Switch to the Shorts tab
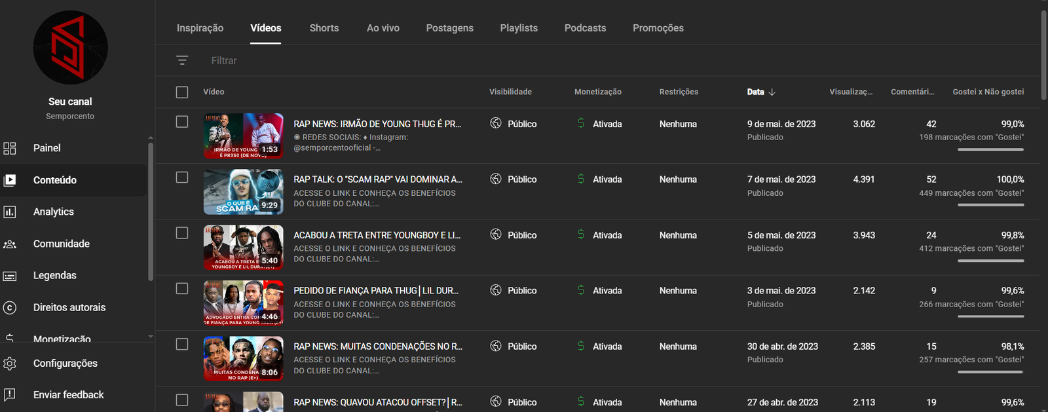Viewport: 1048px width, 412px height. [324, 28]
